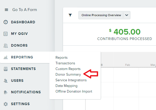This screenshot has height=110, width=156.
Task: Open Offline Donation Import
Action: coord(74,91)
